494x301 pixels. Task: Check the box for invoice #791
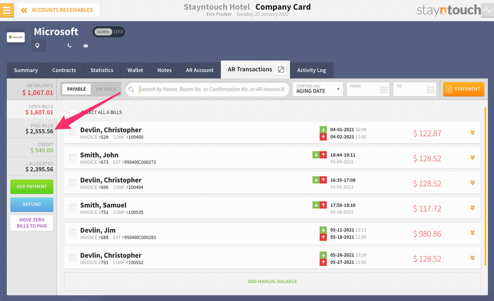click(73, 258)
